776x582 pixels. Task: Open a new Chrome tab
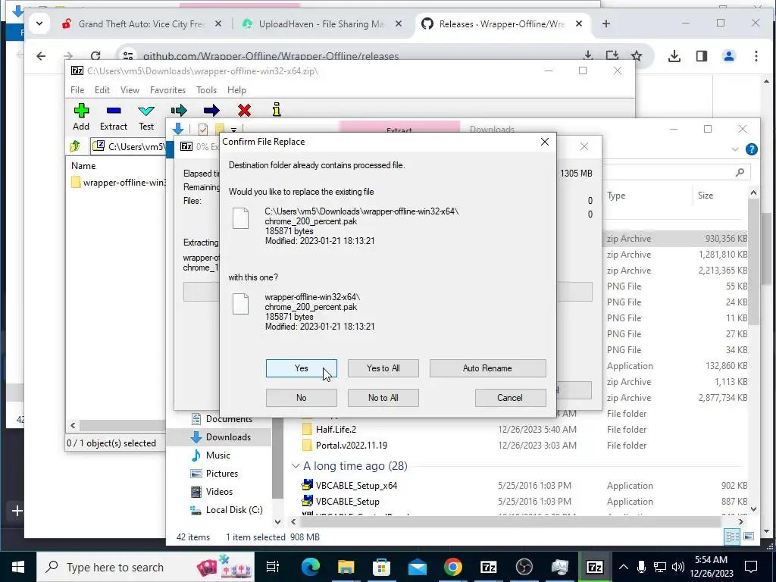click(605, 23)
